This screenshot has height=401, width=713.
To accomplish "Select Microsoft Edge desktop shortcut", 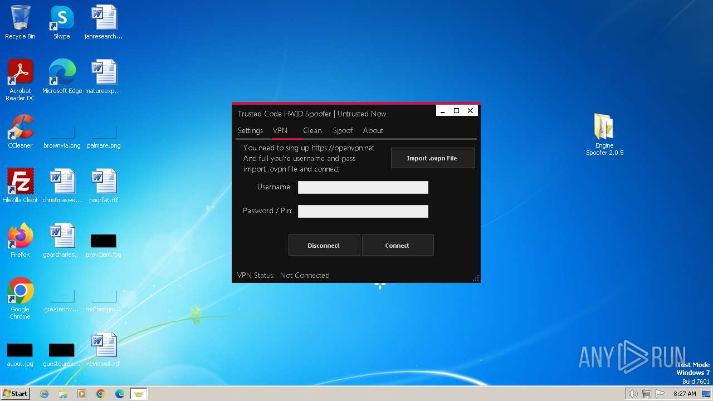I will tap(62, 77).
